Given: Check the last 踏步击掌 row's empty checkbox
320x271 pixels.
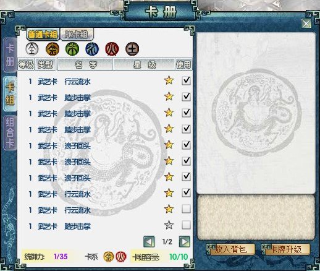Looking at the screenshot, I should 186,225.
